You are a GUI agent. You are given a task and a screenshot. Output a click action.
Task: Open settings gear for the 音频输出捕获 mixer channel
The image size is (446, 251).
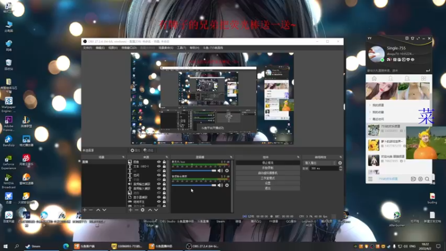point(227,185)
